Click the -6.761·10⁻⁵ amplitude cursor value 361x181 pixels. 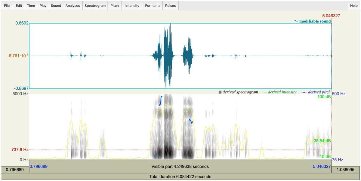point(18,56)
